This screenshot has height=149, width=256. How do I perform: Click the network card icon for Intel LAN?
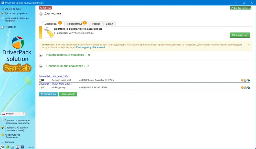(43, 80)
